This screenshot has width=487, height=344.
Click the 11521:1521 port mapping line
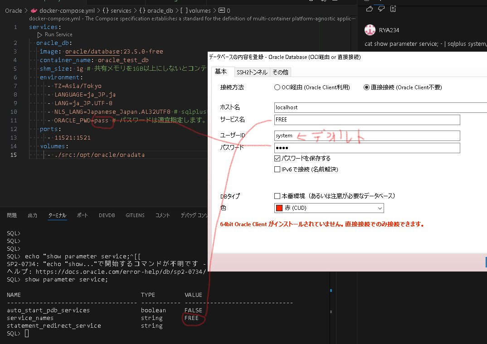coord(73,137)
